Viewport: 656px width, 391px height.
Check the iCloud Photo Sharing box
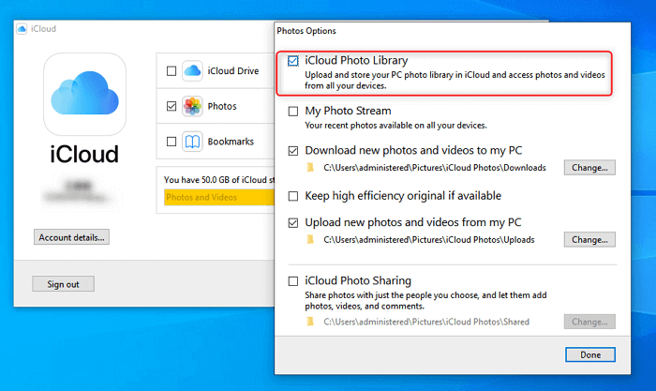click(x=293, y=280)
